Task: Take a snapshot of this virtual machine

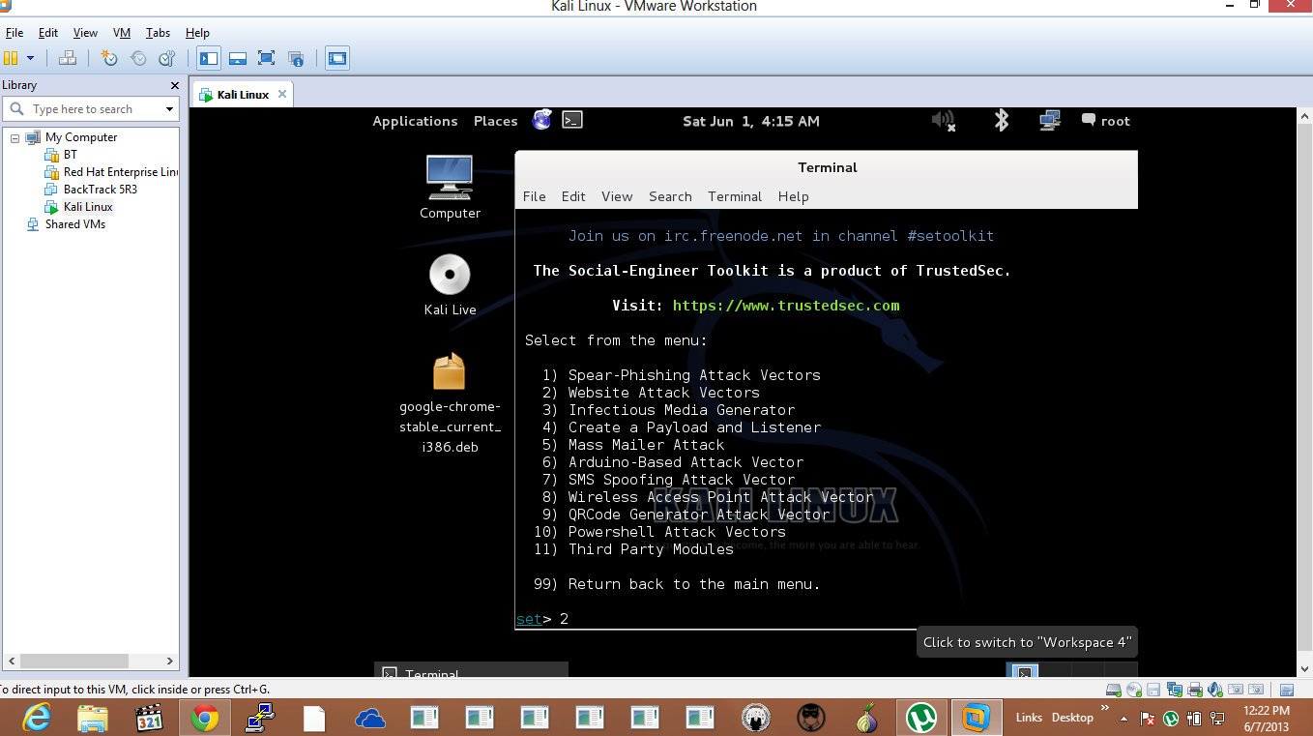Action: pos(109,58)
